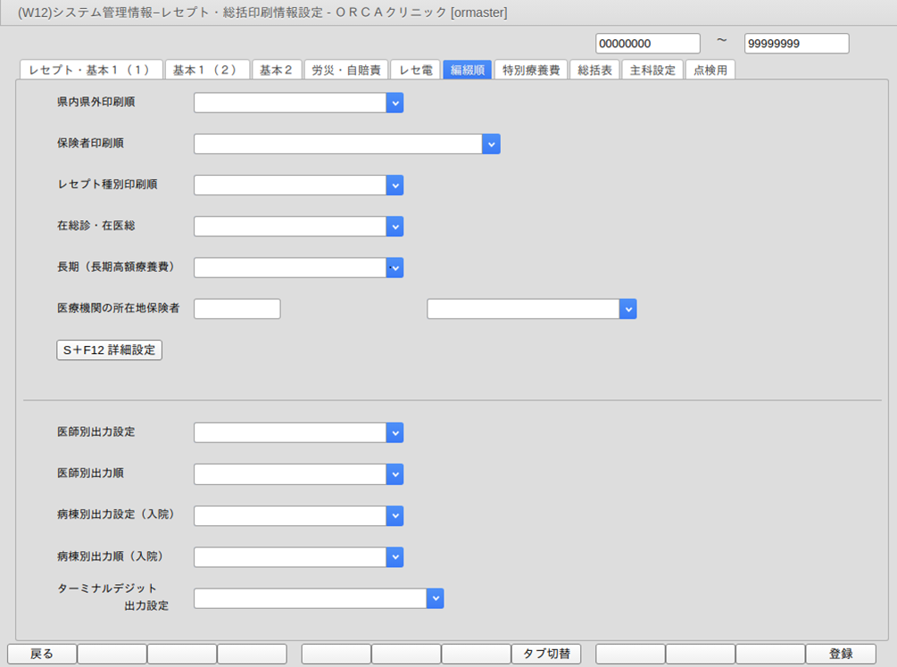Screen dimensions: 897x667
Task: Go to the 特別療養費 tab
Action: (531, 70)
